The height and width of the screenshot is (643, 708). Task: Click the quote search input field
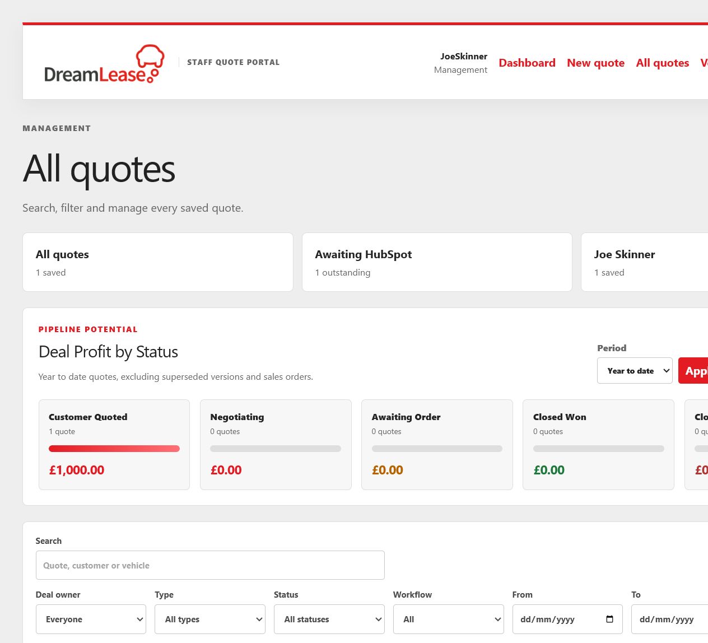pos(210,565)
